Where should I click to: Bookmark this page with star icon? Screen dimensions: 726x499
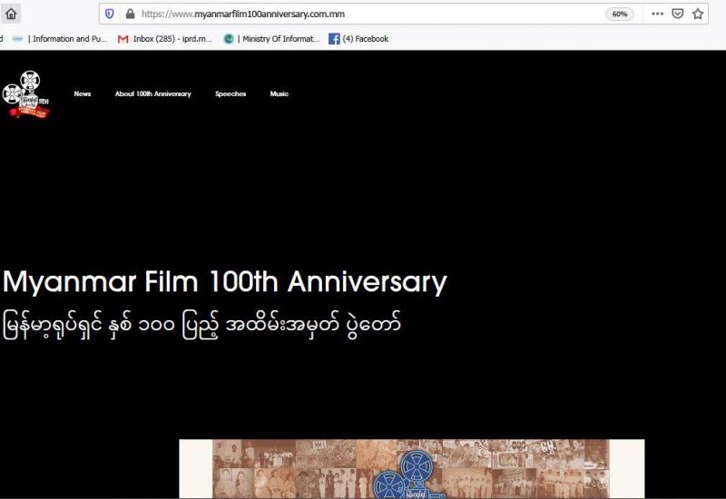point(698,14)
